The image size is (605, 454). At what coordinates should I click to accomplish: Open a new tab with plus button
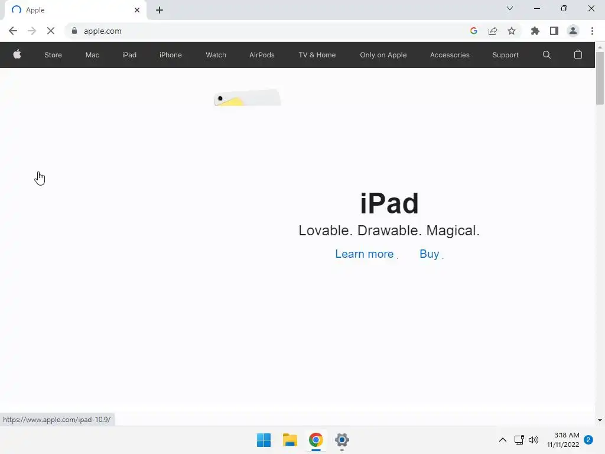160,10
